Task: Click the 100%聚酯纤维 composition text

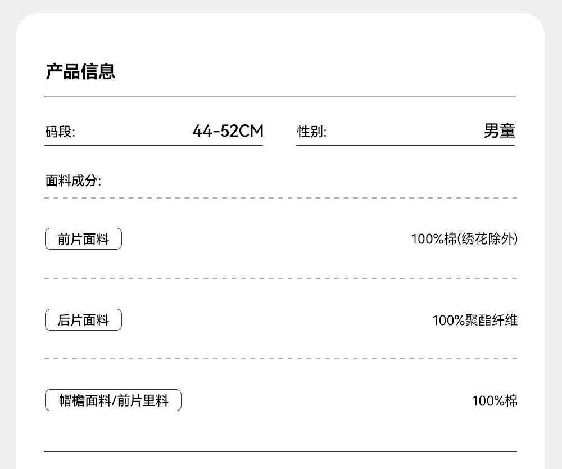Action: click(474, 321)
